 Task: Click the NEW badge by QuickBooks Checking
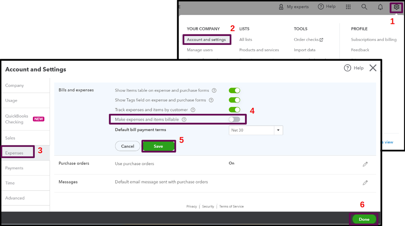tap(39, 119)
